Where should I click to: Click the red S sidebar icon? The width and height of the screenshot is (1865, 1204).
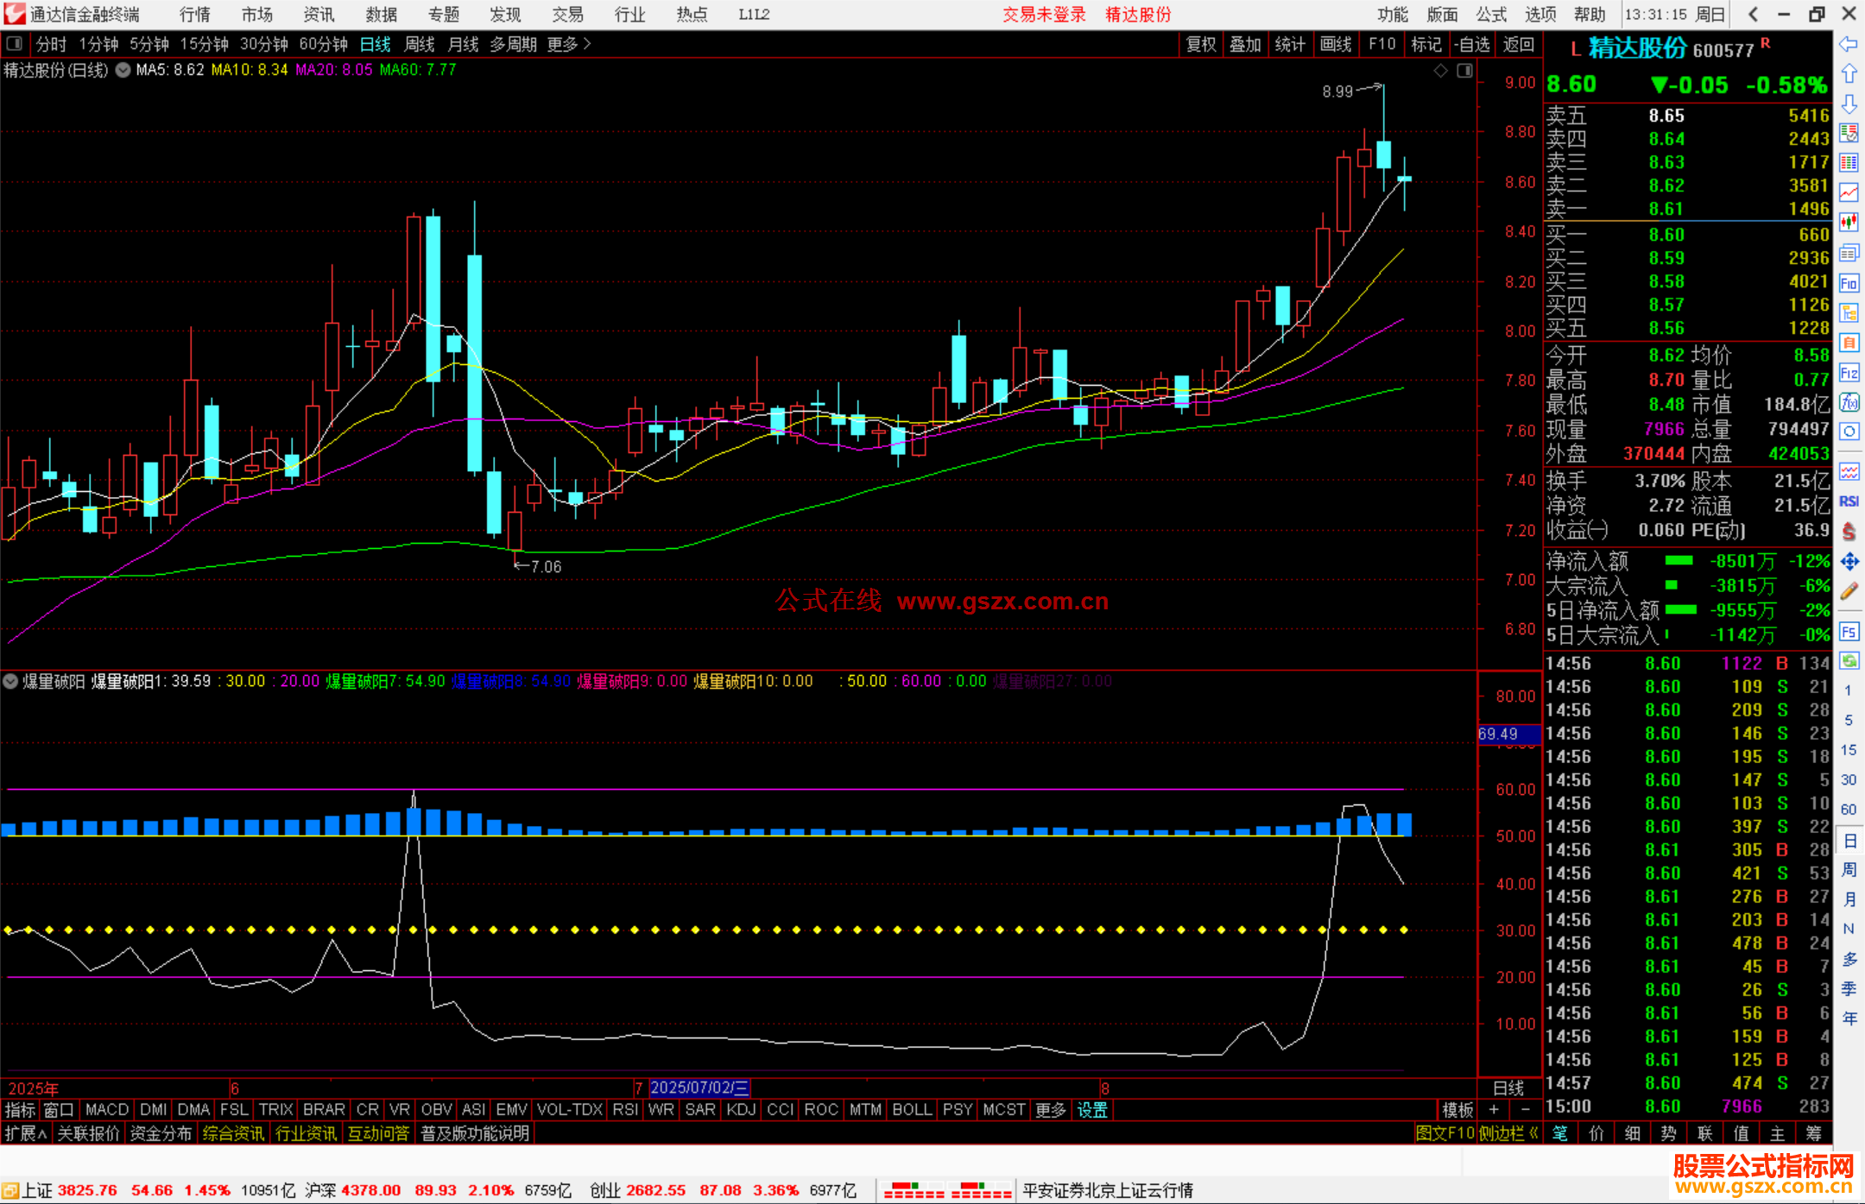1849,532
